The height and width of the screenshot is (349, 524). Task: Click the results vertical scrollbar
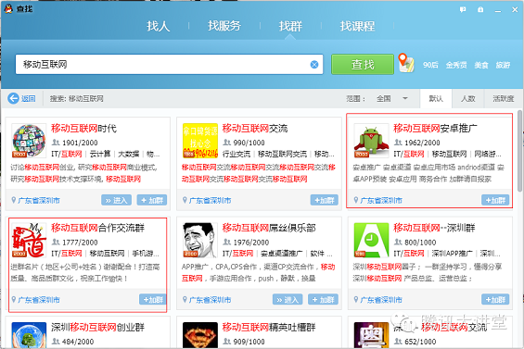click(x=519, y=150)
